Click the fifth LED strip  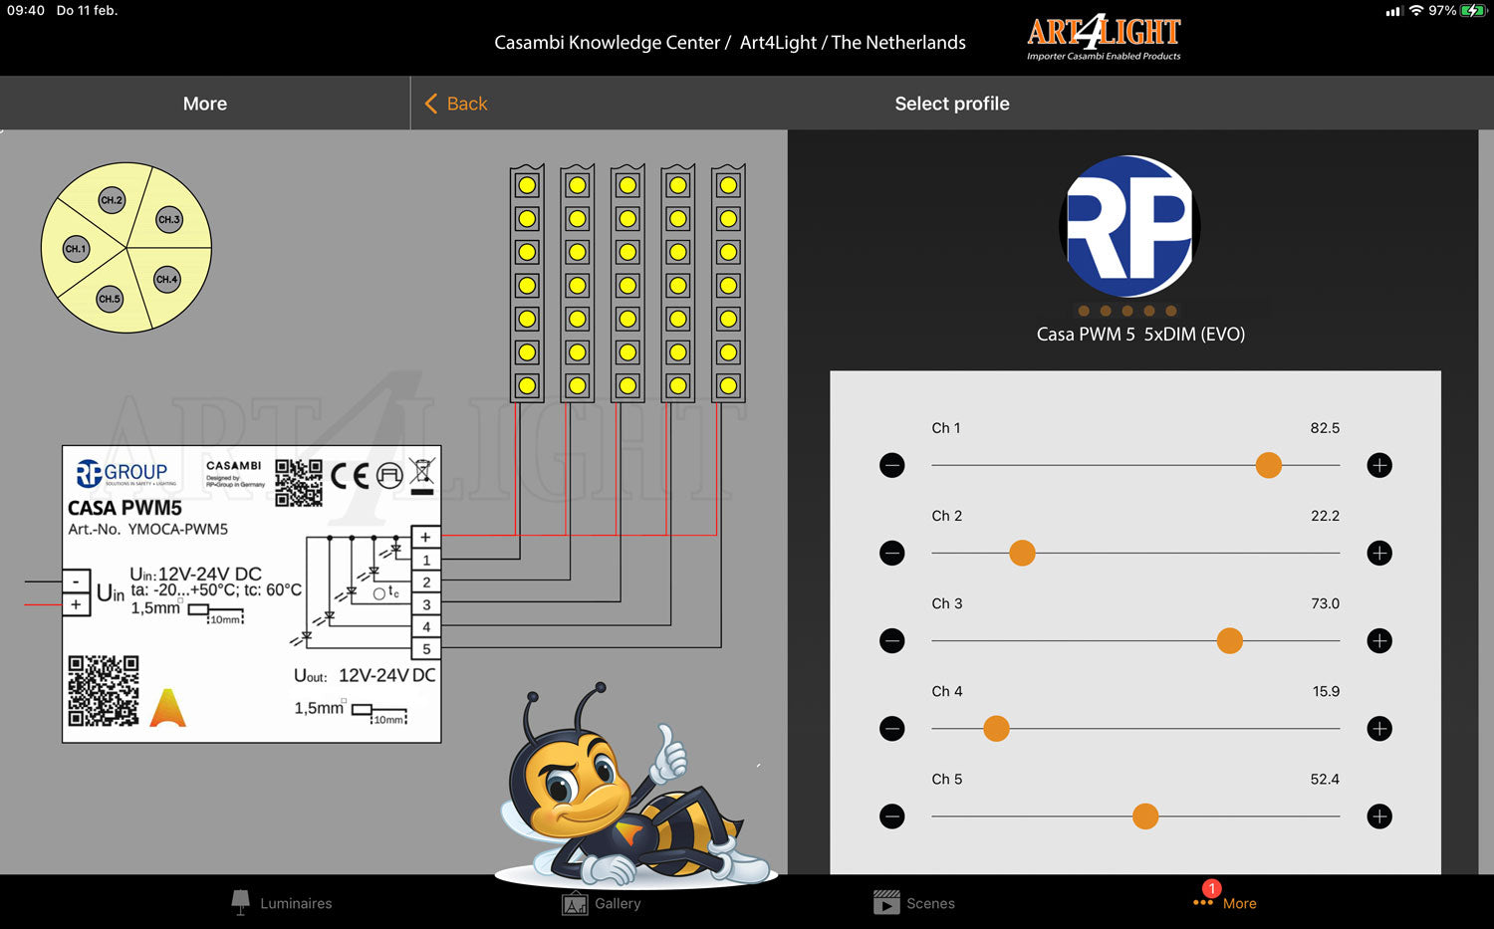(728, 284)
